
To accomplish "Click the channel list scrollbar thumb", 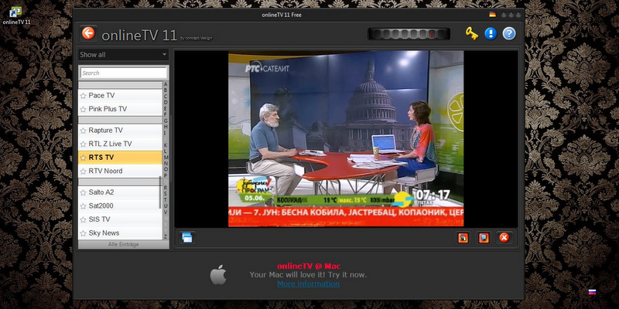I will pos(160,192).
